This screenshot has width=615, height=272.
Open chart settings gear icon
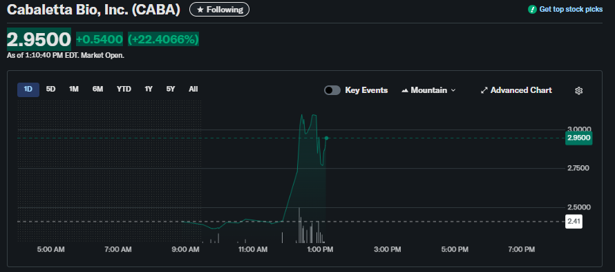click(x=578, y=91)
